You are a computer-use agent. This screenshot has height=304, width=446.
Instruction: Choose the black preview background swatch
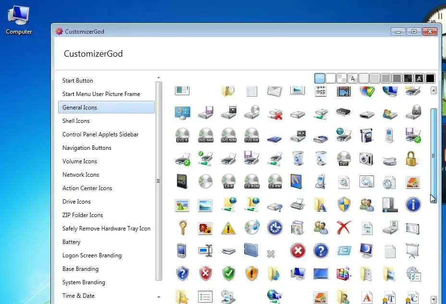[x=430, y=78]
